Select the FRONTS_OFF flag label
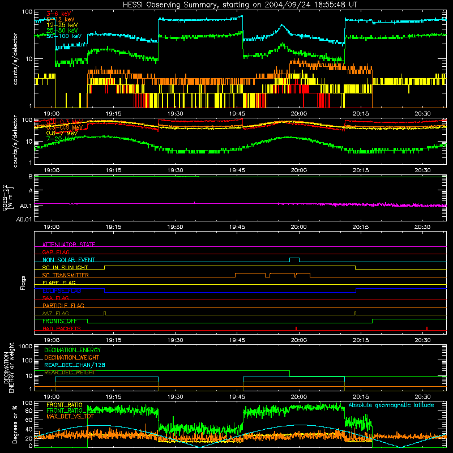 coord(59,321)
